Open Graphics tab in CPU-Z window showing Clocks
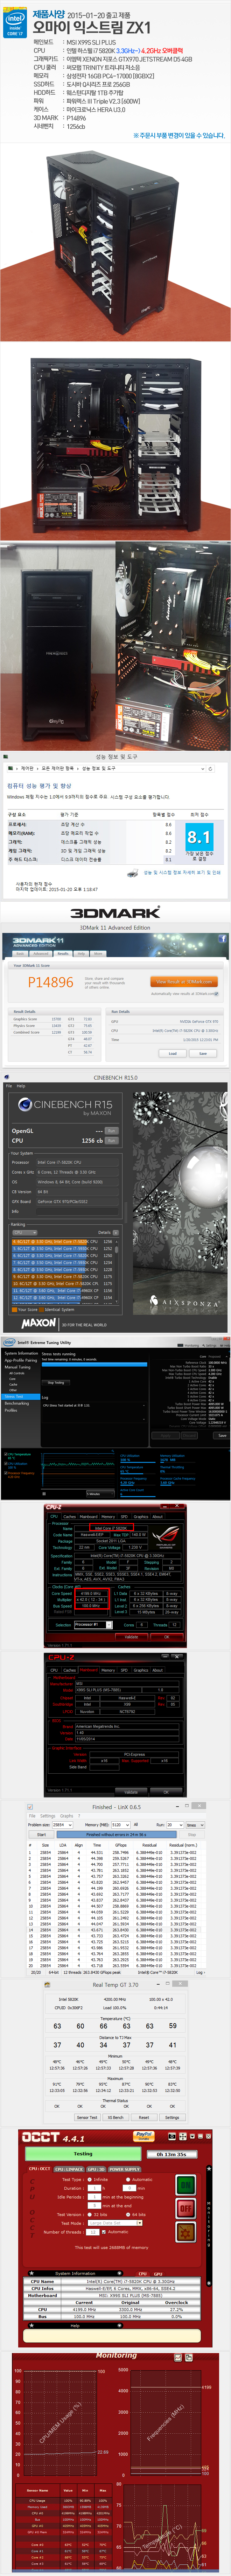 [141, 1516]
